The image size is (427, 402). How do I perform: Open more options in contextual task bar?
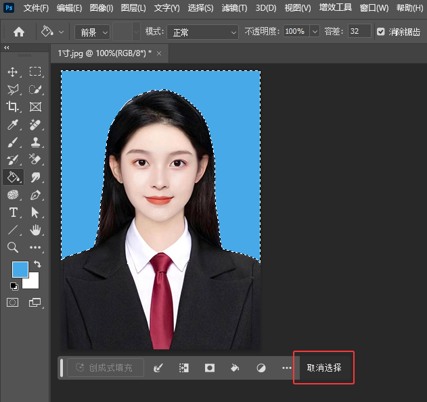(286, 368)
